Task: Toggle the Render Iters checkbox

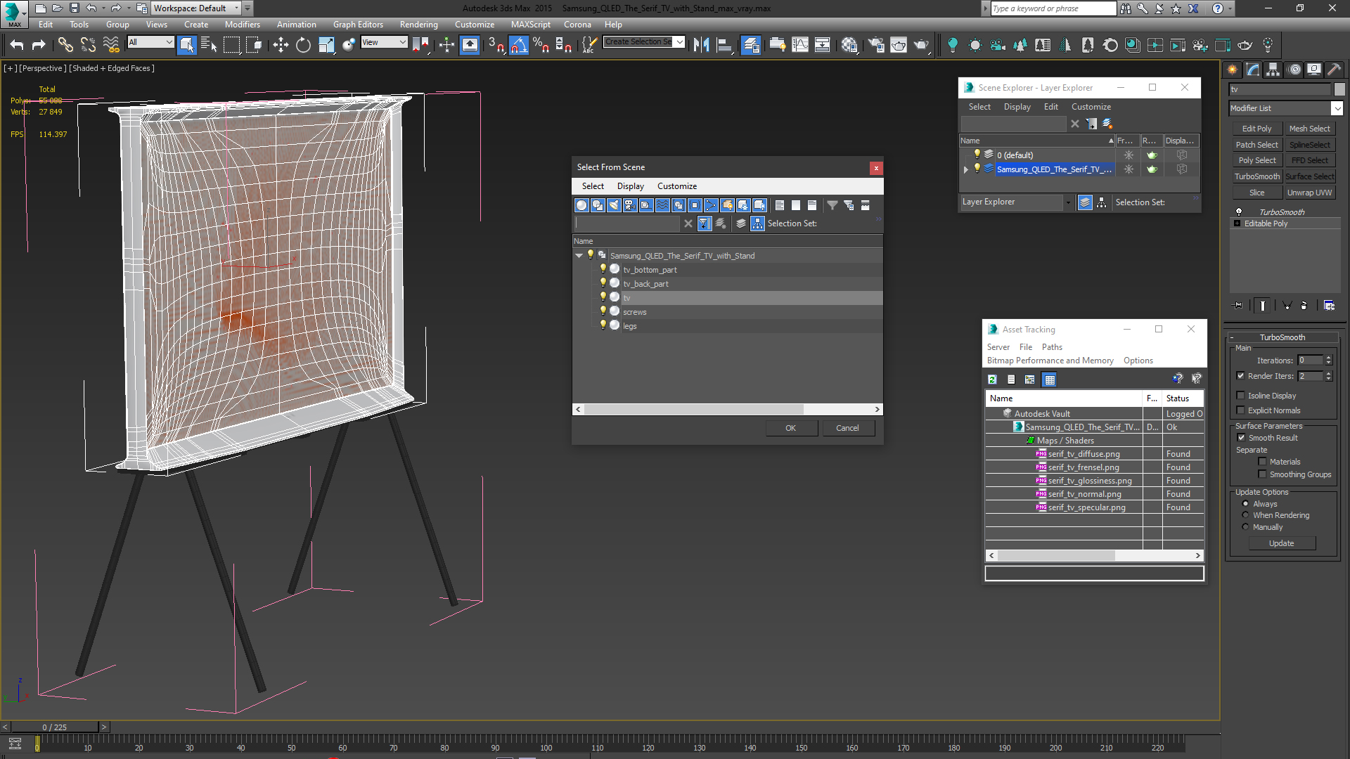Action: (1240, 376)
